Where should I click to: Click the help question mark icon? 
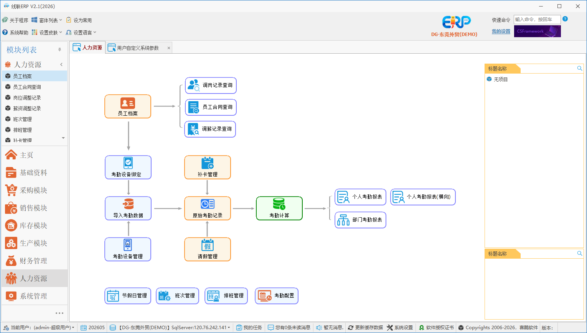565,19
